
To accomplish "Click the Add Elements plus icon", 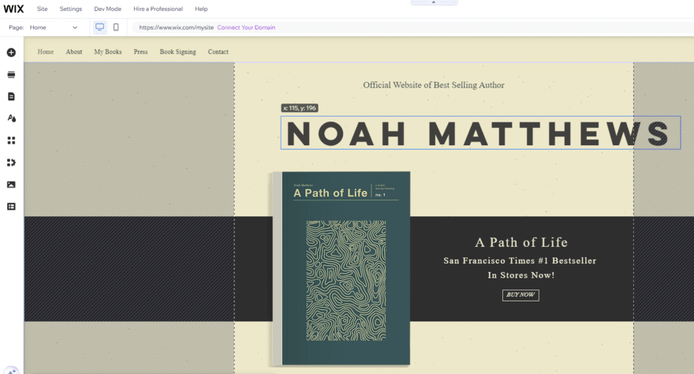I will point(11,53).
